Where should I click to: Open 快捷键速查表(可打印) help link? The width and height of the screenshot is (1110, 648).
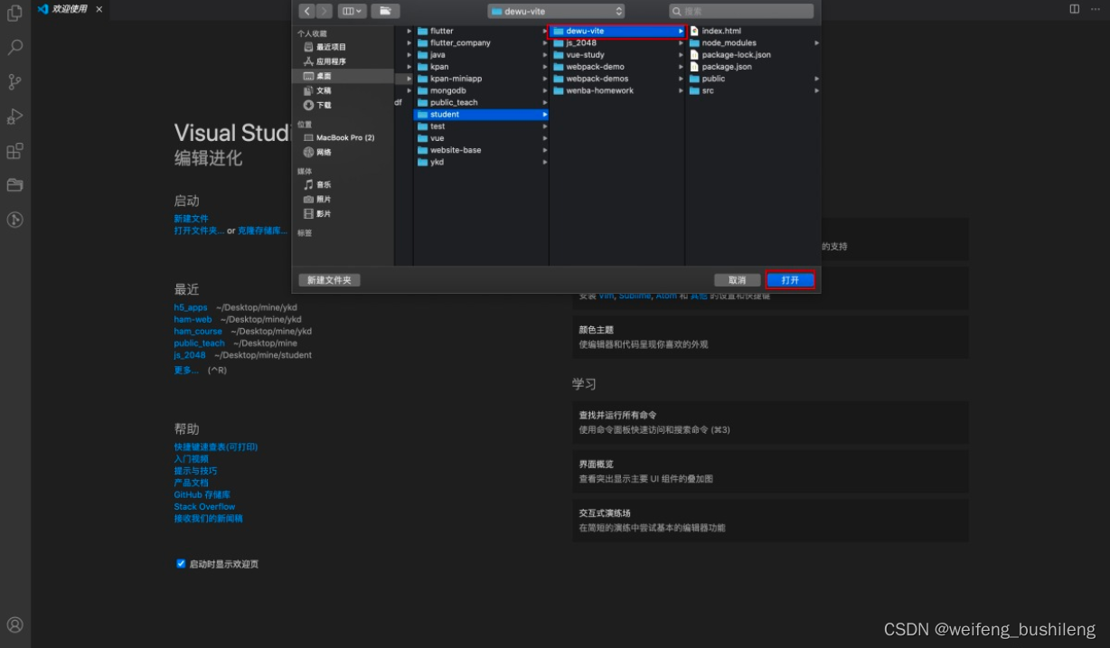(216, 446)
